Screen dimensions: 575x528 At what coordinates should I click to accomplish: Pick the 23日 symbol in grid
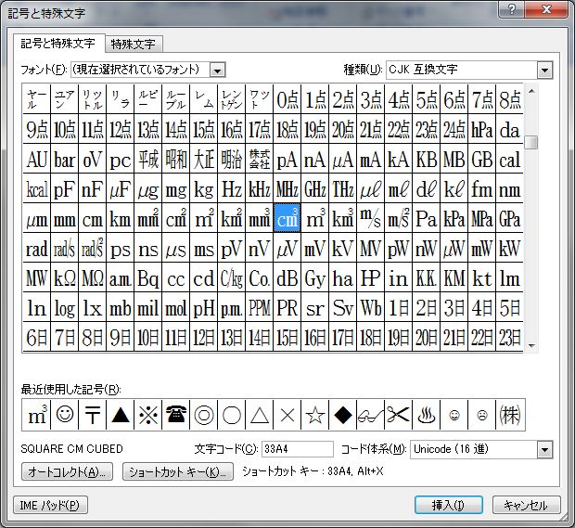(510, 337)
